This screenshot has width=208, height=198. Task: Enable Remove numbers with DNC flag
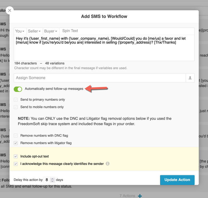[x=16, y=136]
